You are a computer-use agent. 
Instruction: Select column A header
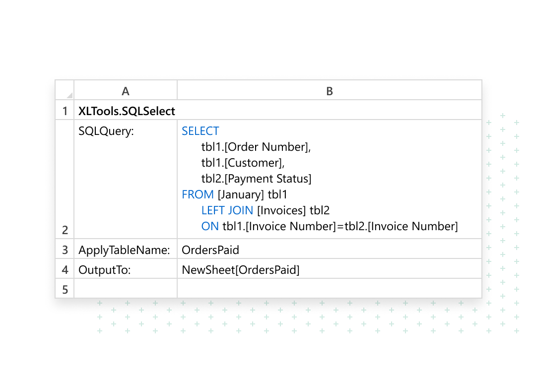click(x=126, y=91)
